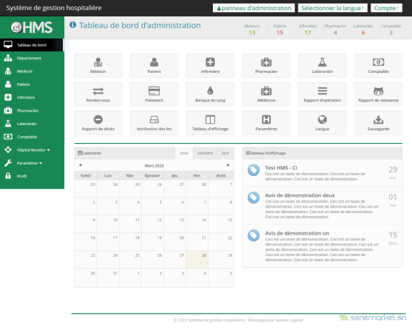Open the Rapport d'opération tile

(323, 94)
